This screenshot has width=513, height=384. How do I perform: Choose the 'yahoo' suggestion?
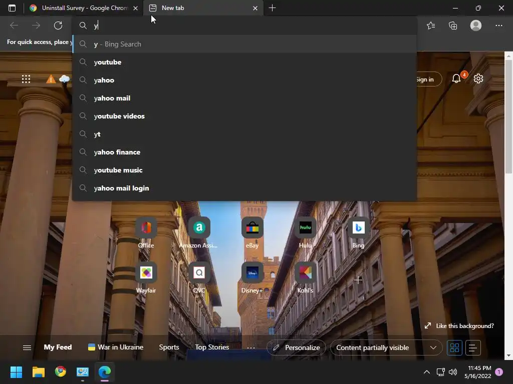(244, 80)
